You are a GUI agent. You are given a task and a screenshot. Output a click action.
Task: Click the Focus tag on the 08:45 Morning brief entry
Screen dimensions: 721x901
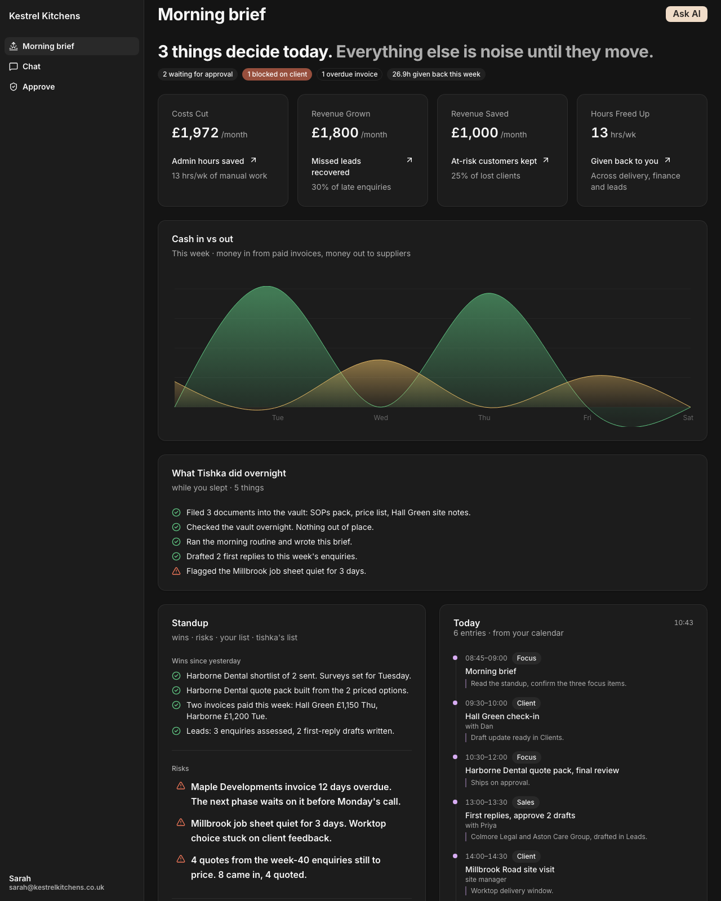[527, 658]
